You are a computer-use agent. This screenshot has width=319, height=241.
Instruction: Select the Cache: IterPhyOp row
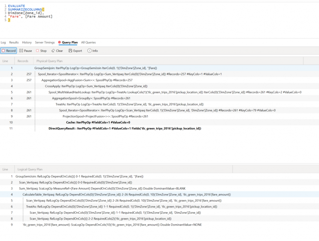(98, 122)
